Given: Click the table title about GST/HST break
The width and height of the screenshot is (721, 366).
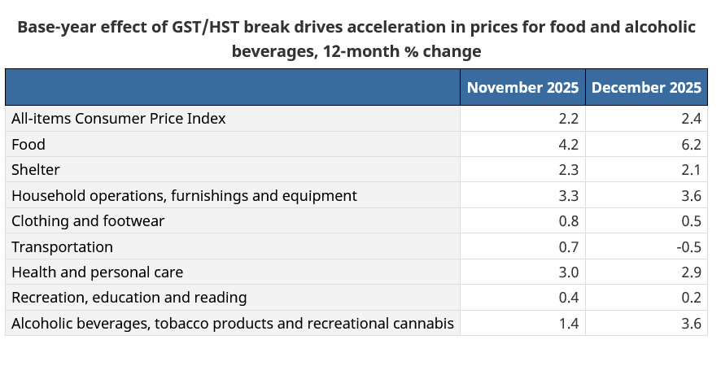Looking at the screenshot, I should pos(356,39).
